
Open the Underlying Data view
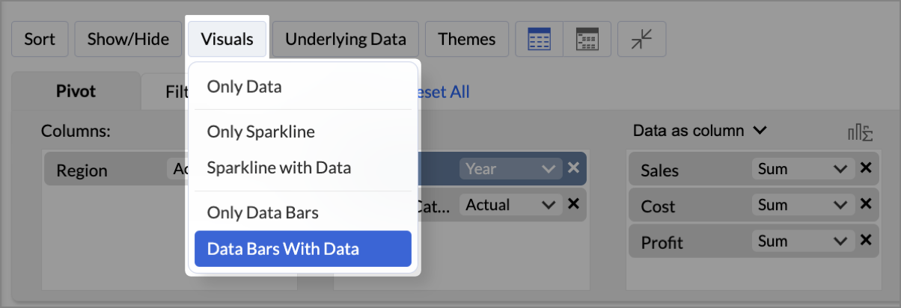345,39
